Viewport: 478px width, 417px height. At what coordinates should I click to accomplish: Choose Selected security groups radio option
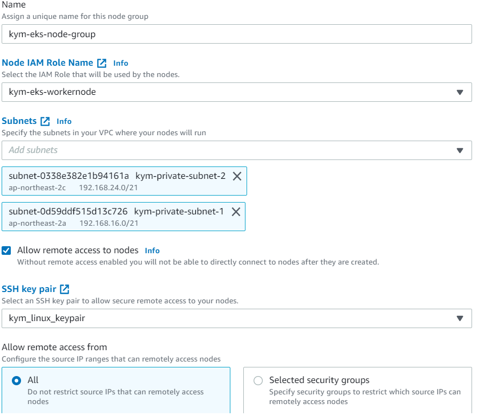click(258, 380)
